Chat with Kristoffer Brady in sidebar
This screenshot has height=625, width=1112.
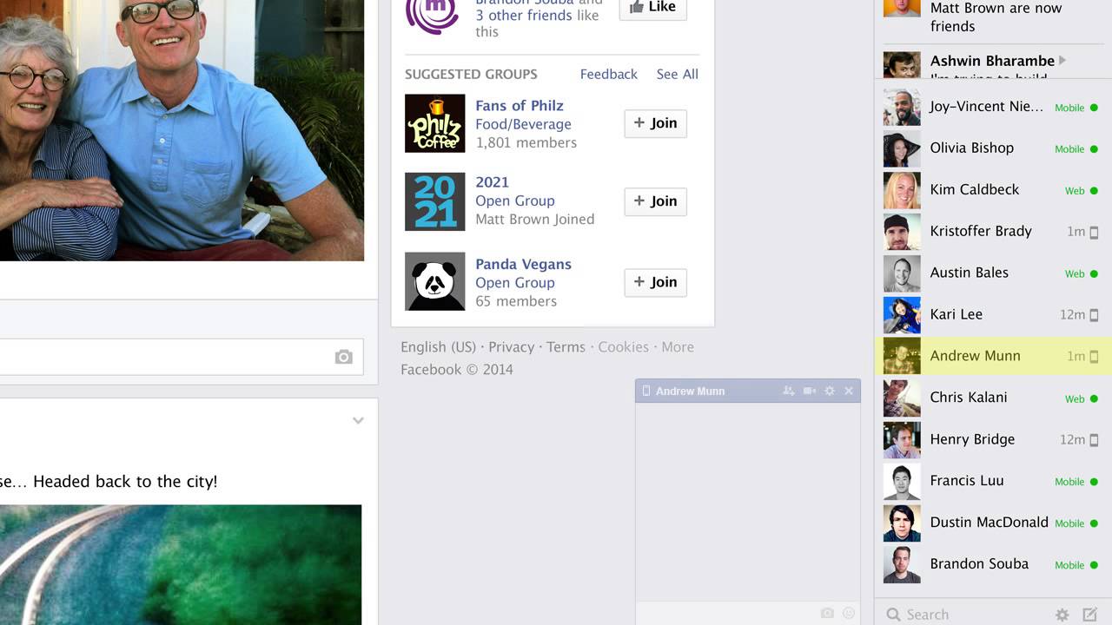click(x=993, y=231)
